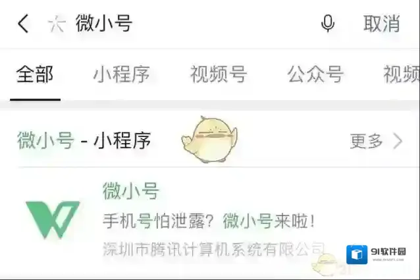This screenshot has width=420, height=280.
Task: Tap description 手机号怕泄露？微小号来啦！
Action: (x=209, y=221)
